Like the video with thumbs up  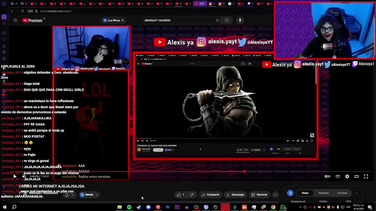pyautogui.click(x=180, y=195)
